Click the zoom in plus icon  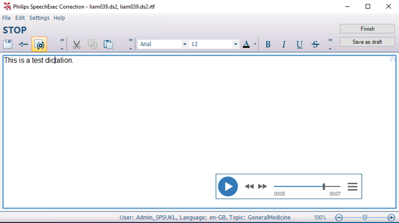click(391, 218)
